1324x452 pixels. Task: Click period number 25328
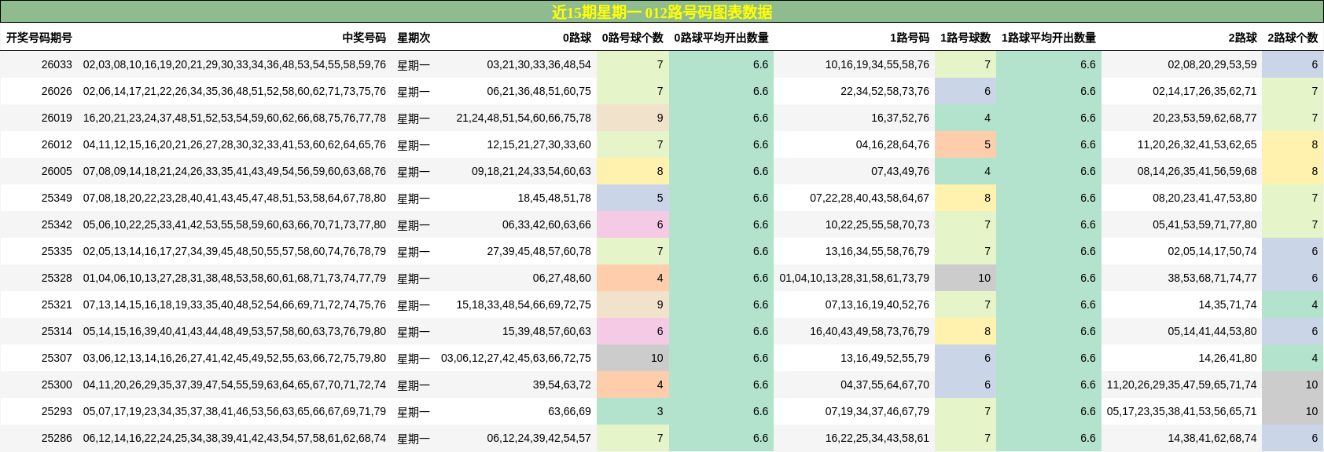57,278
